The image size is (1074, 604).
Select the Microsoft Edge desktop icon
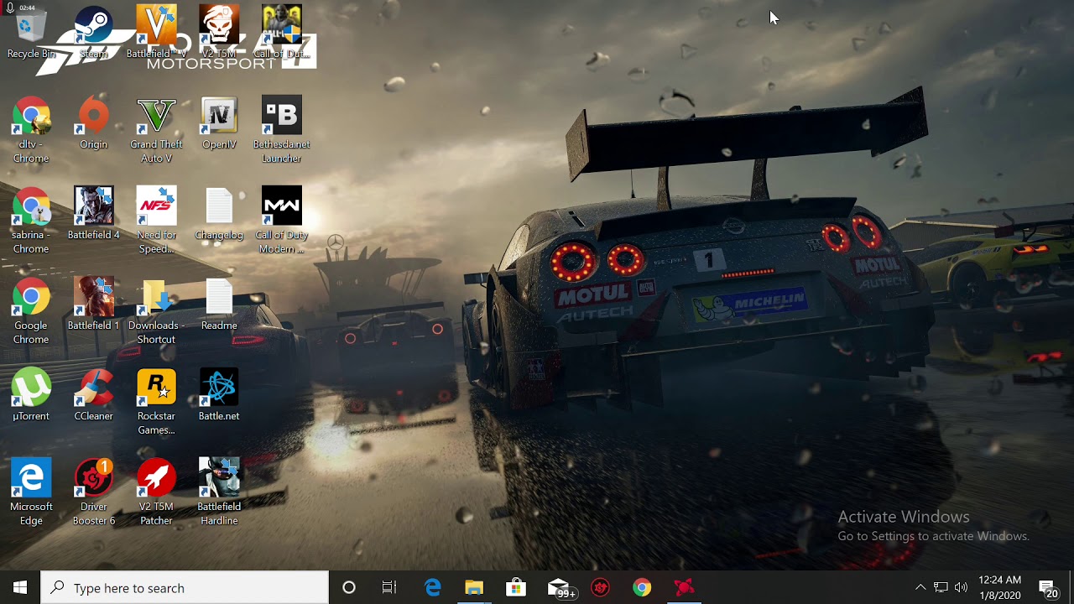click(x=31, y=493)
